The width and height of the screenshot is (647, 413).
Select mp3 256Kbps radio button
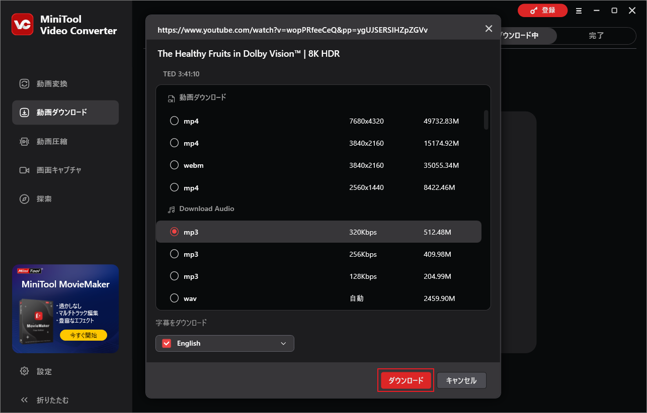[x=174, y=254]
